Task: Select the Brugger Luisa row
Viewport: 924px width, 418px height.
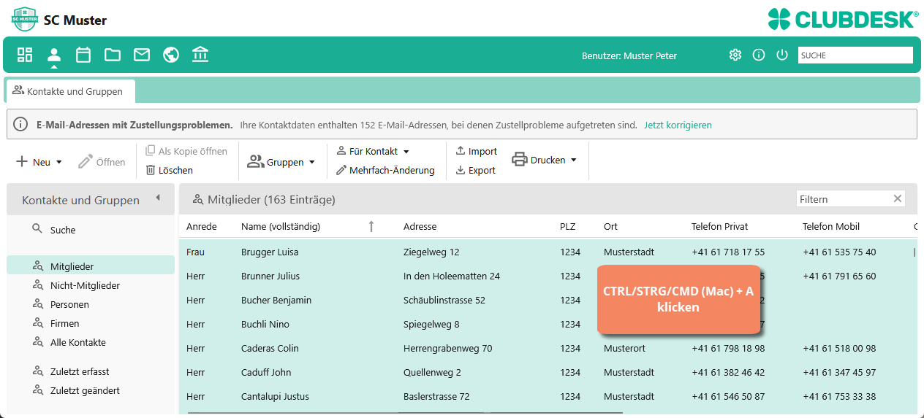Action: [x=548, y=252]
